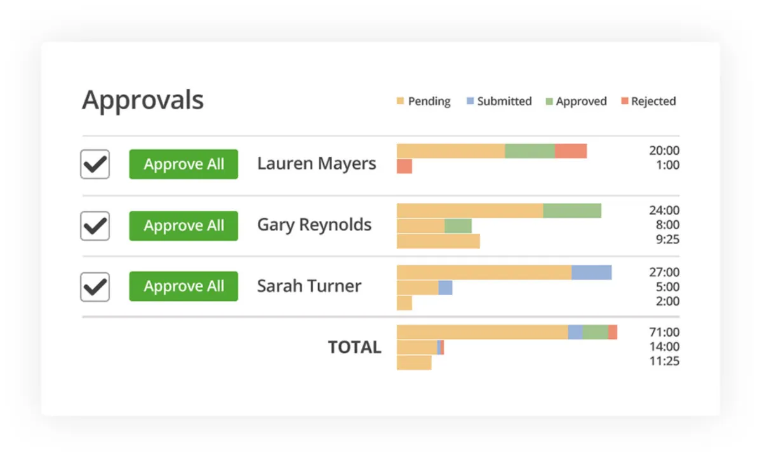Screen dimensions: 762x457
Task: Open Gary Reynolds' name entry
Action: [314, 225]
